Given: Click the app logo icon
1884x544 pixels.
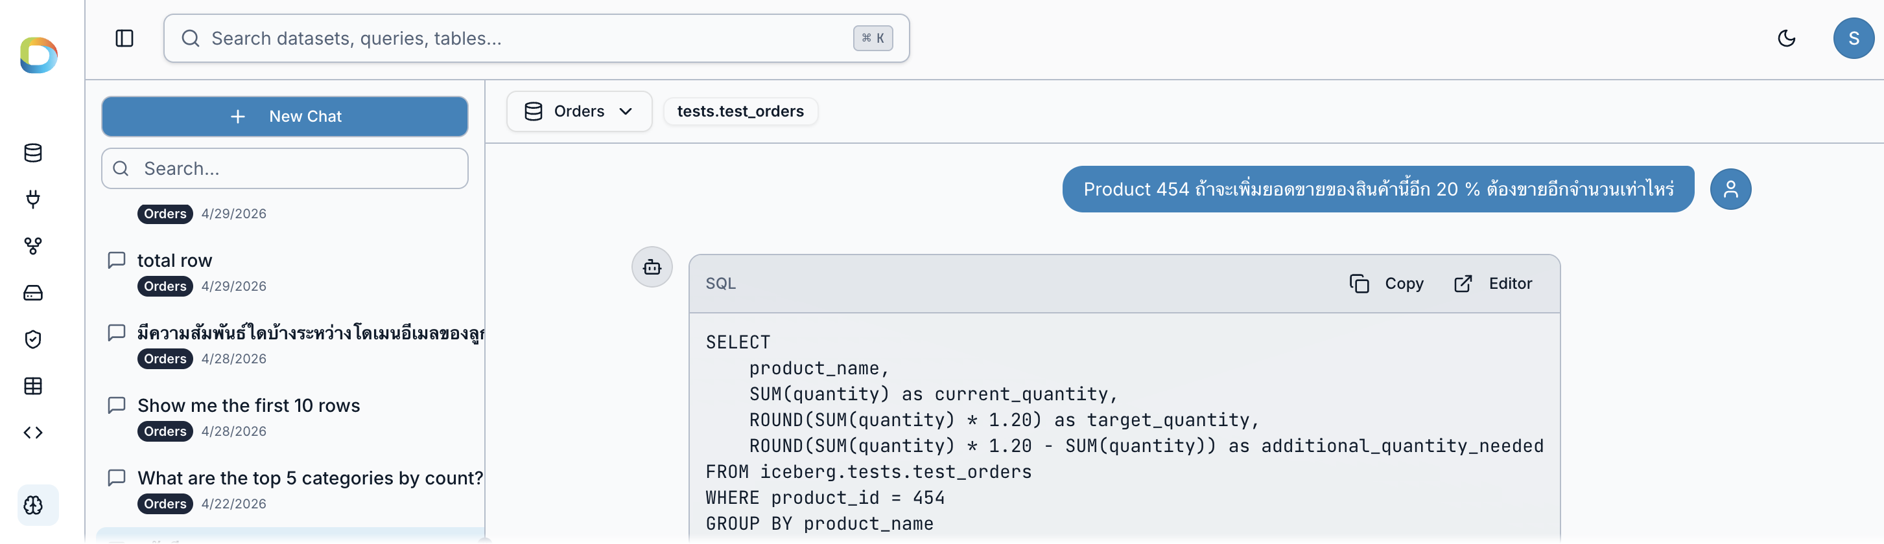Looking at the screenshot, I should (39, 56).
